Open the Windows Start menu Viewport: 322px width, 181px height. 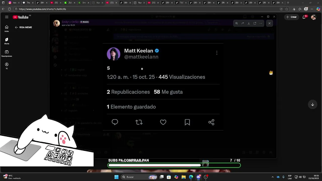point(116,177)
